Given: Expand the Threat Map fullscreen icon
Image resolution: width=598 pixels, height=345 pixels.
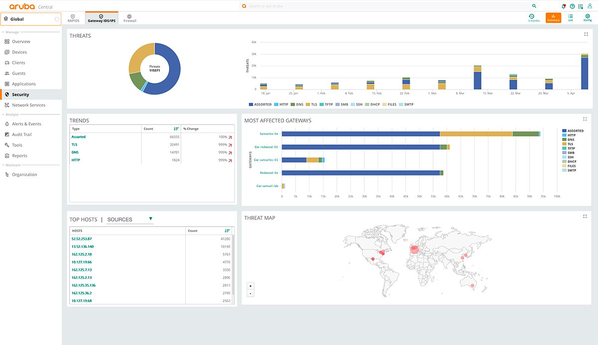Looking at the screenshot, I should [x=584, y=216].
